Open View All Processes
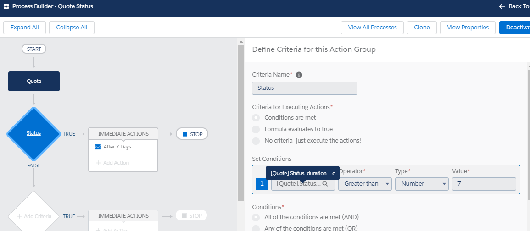The width and height of the screenshot is (530, 231). coord(372,27)
